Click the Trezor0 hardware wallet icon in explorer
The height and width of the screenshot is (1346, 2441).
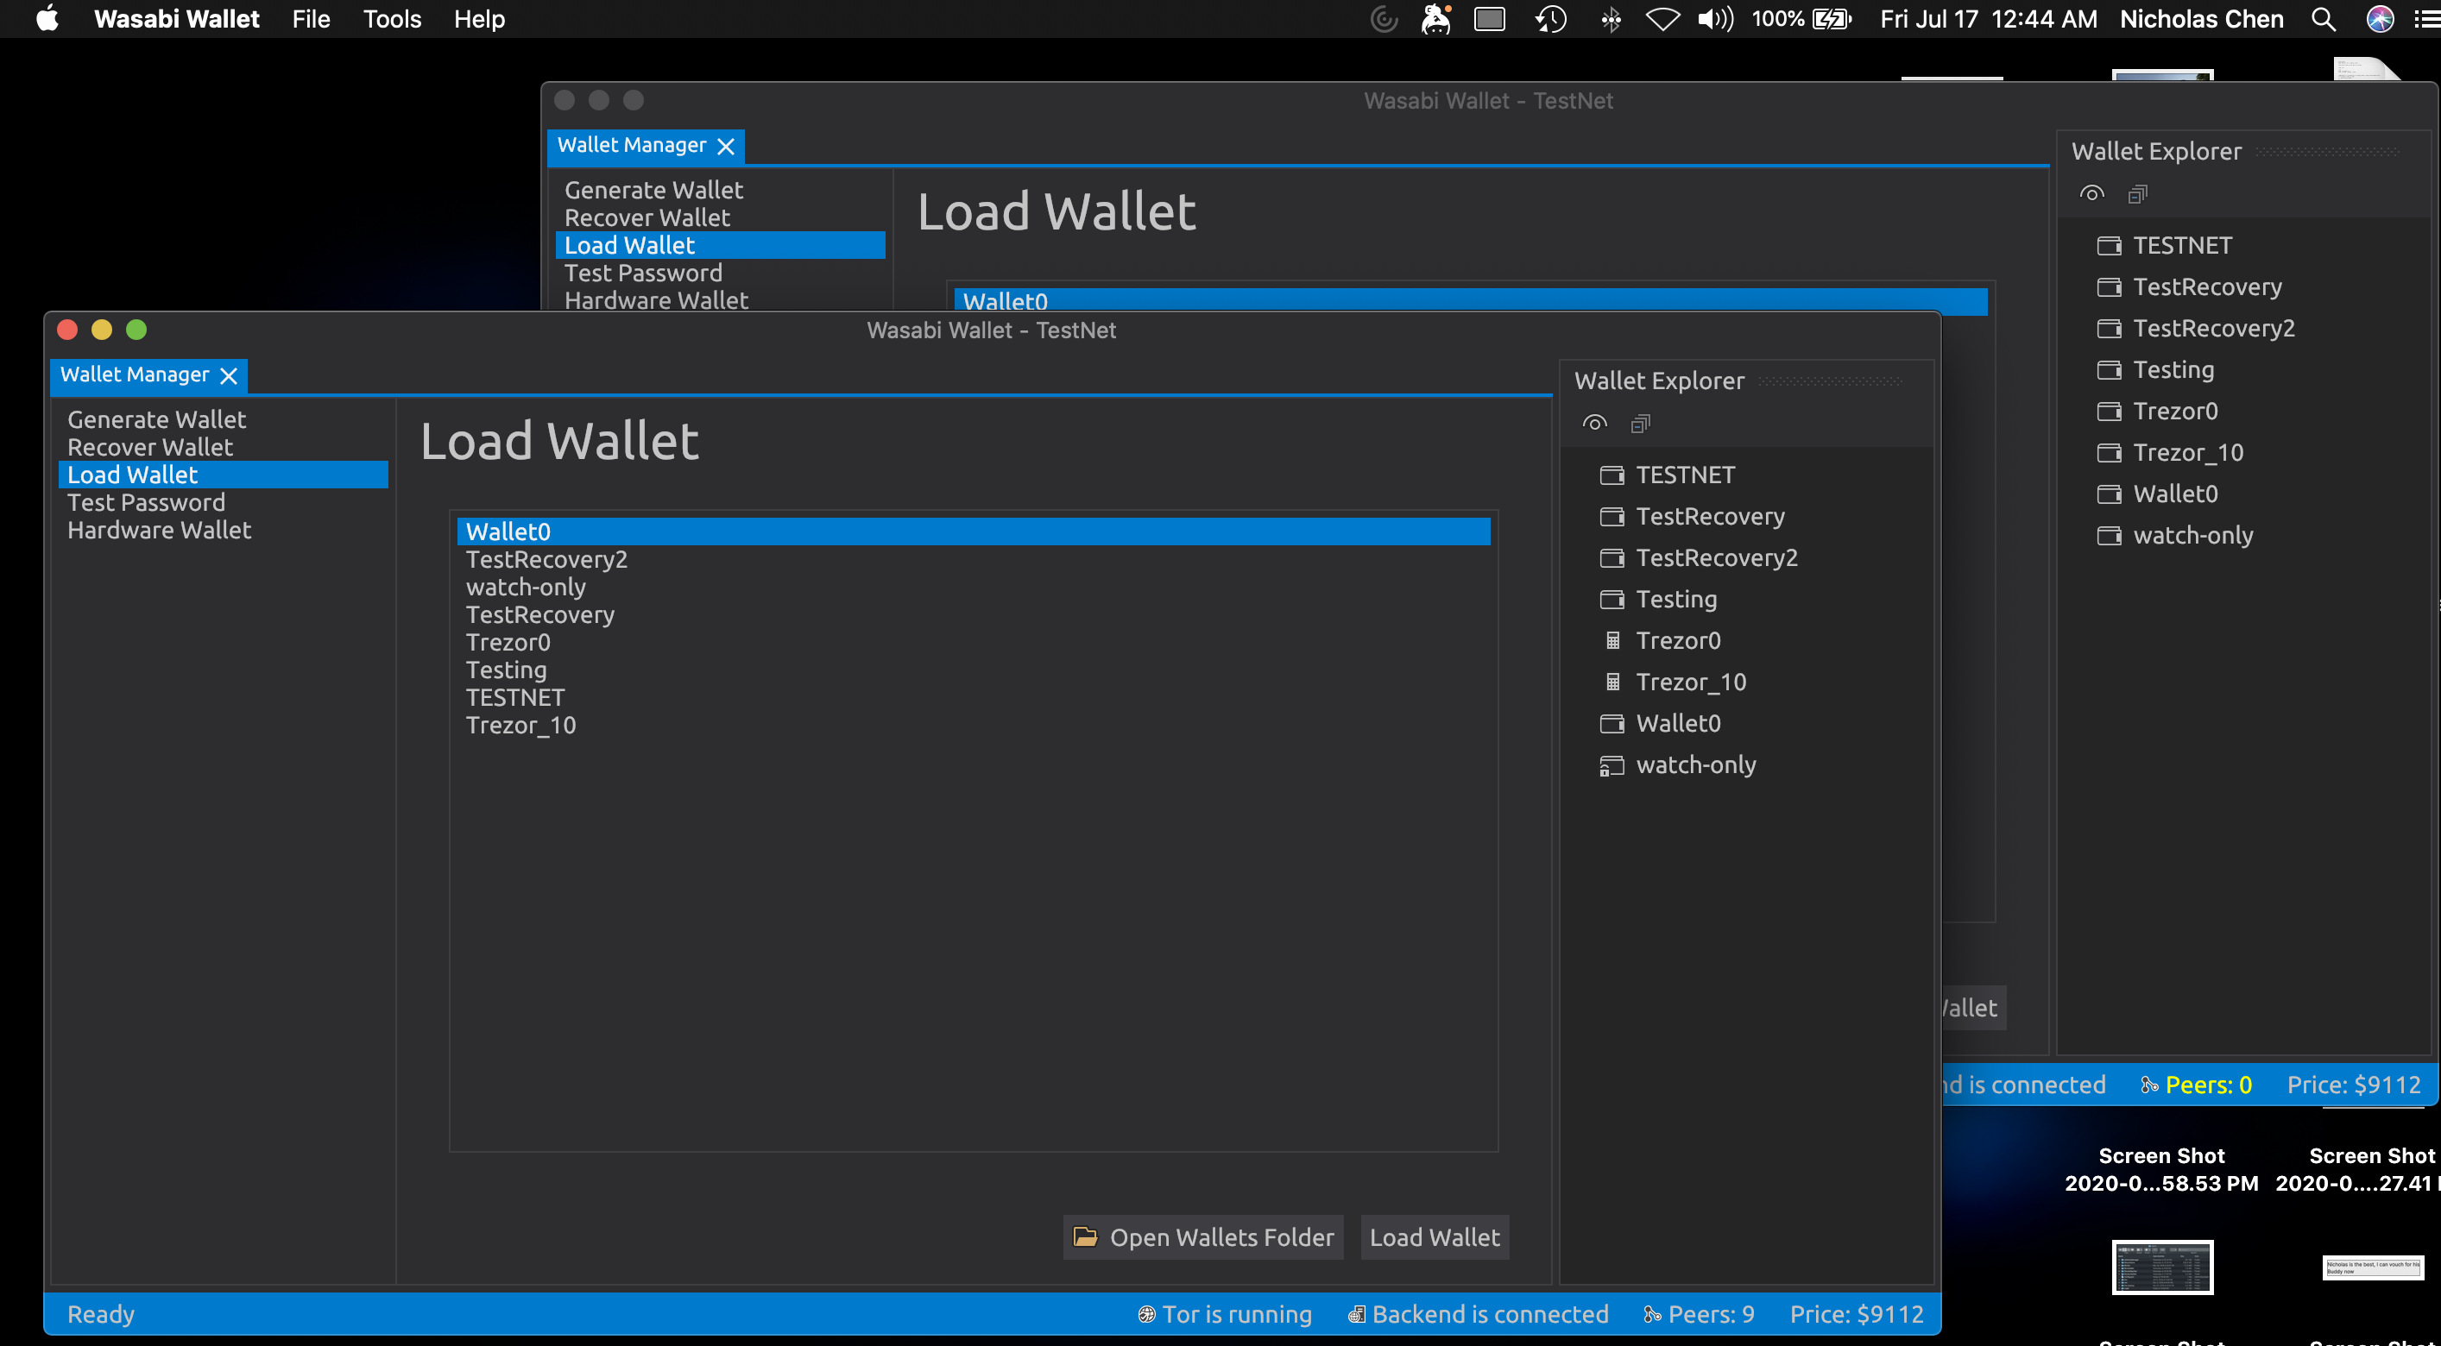pyautogui.click(x=1612, y=641)
